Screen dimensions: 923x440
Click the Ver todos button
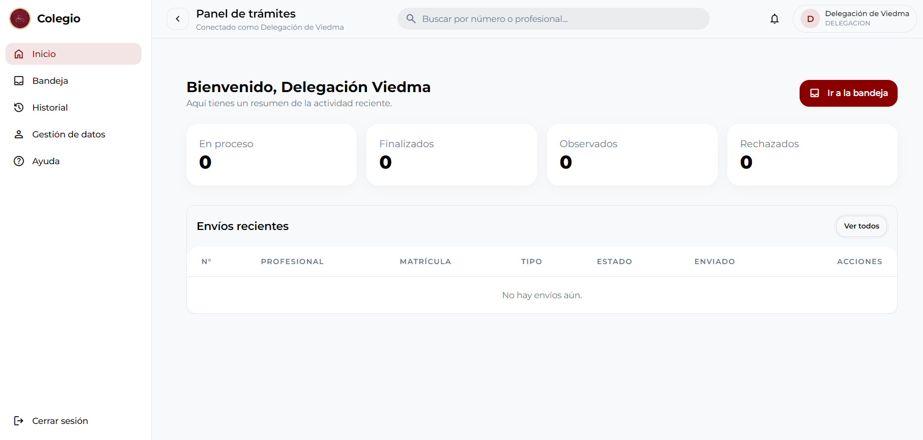[861, 226]
